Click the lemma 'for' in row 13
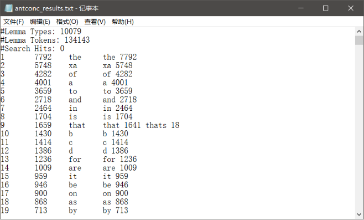364x220 pixels. pyautogui.click(x=75, y=159)
